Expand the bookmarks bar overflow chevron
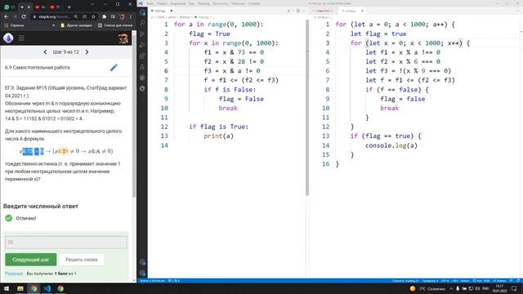 (53, 25)
